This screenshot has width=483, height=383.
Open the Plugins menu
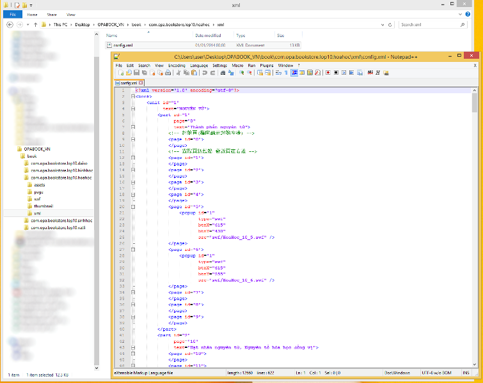pyautogui.click(x=267, y=65)
